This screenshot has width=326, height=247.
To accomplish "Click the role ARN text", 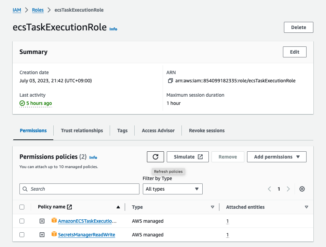I will coord(235,81).
